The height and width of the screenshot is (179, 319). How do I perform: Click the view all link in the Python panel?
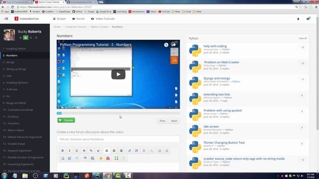303,38
